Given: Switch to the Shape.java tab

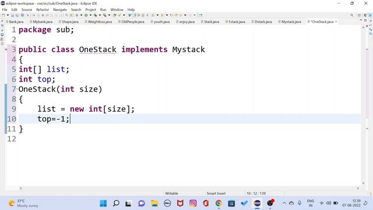Looking at the screenshot, I should pos(69,22).
